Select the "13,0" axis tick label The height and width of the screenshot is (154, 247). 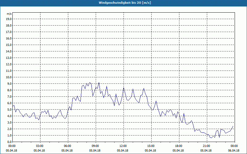click(x=9, y=58)
